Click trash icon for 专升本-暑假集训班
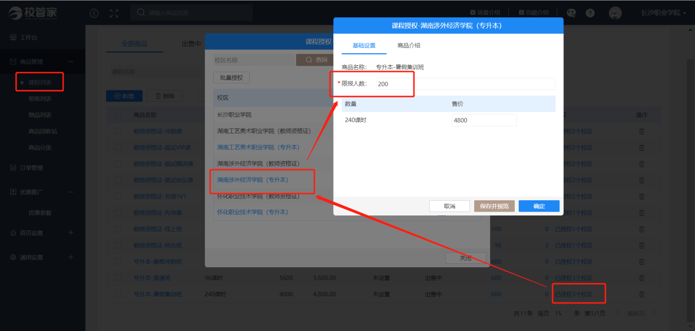The image size is (695, 331). pyautogui.click(x=642, y=295)
